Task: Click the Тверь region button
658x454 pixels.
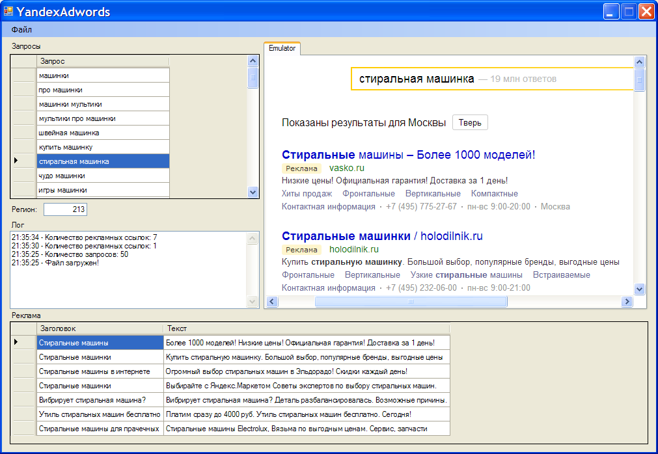Action: 470,122
